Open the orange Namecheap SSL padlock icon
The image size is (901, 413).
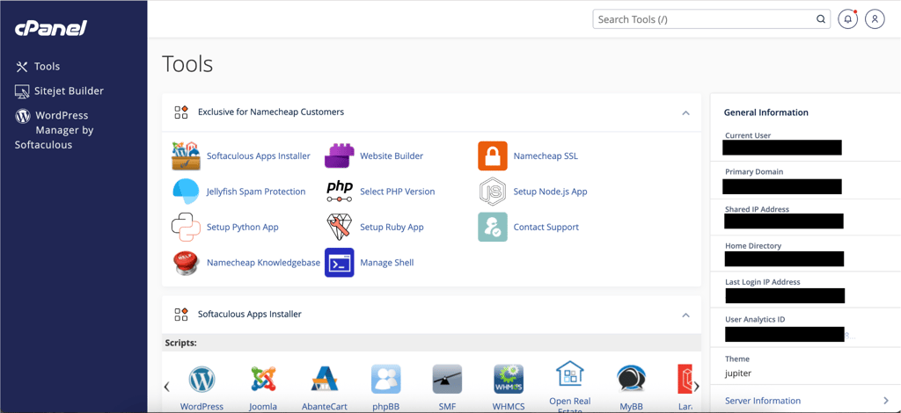click(493, 156)
